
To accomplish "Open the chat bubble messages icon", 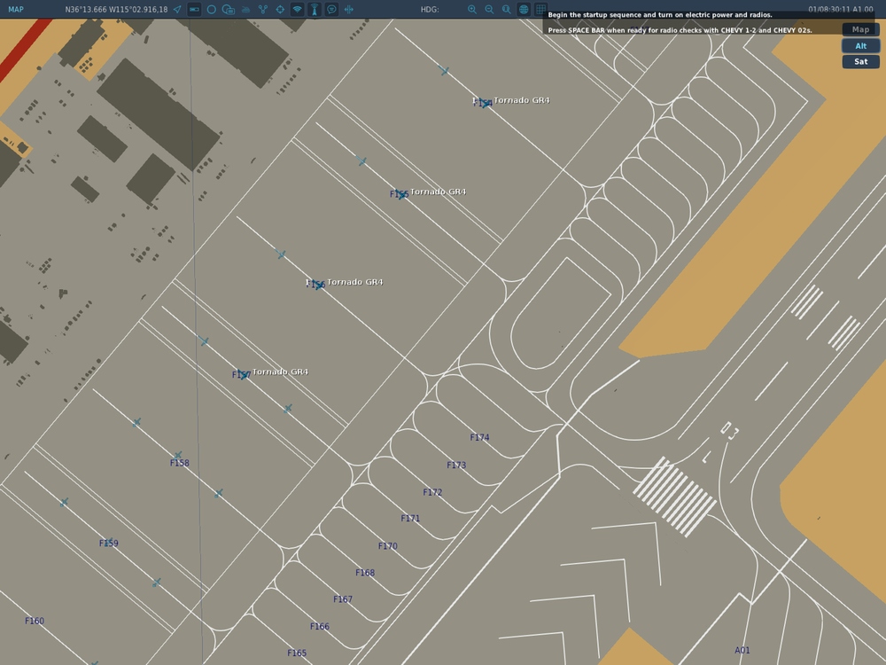I will tap(331, 9).
